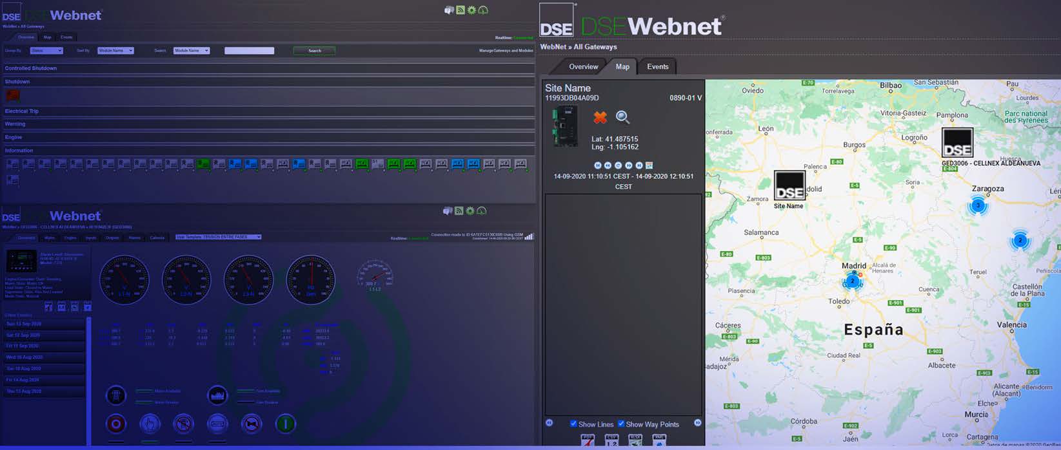Viewport: 1061px width, 450px height.
Task: Click the GED3006 - CELLNEX ALDEANUEVA map marker
Action: 957,143
